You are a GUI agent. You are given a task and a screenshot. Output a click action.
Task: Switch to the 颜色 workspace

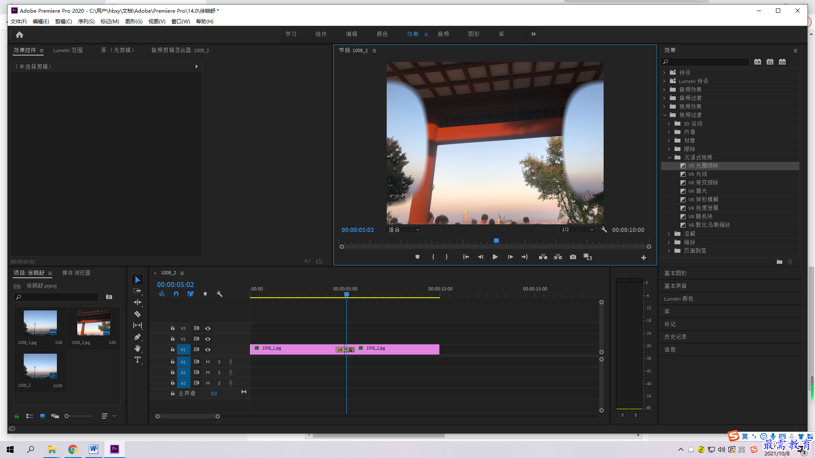click(382, 34)
